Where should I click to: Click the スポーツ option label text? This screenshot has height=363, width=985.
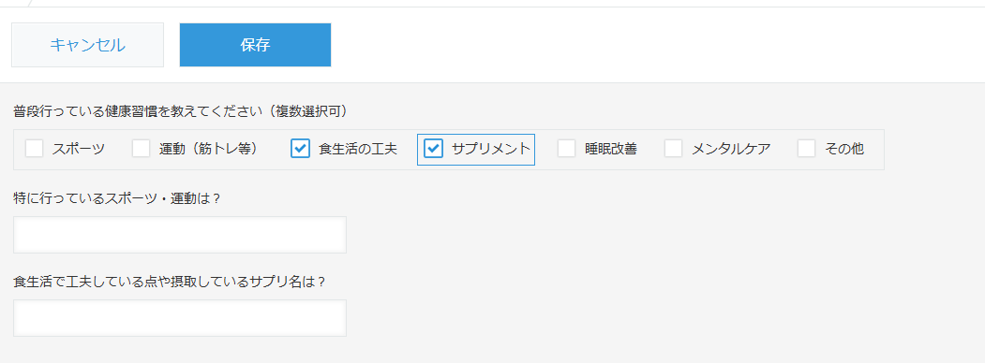point(79,149)
